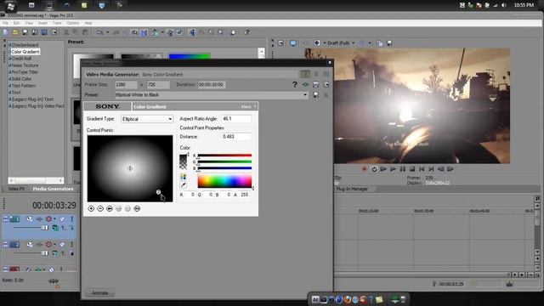Open Project Video Properties in preview window
This screenshot has height=306, width=544.
pos(280,43)
